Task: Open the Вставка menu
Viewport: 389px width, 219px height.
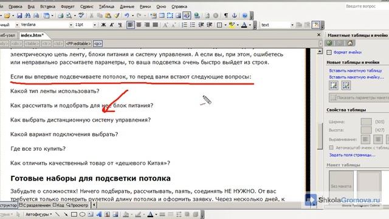Action: click(x=47, y=7)
